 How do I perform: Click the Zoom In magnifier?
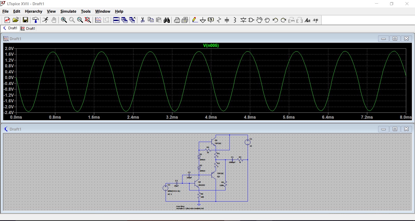64,20
